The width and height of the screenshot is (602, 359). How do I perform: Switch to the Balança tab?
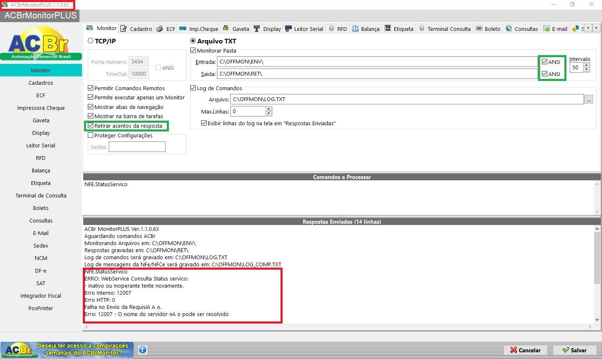click(x=366, y=29)
